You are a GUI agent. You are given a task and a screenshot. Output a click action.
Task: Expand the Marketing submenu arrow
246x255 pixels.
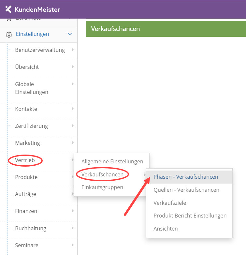(x=73, y=143)
